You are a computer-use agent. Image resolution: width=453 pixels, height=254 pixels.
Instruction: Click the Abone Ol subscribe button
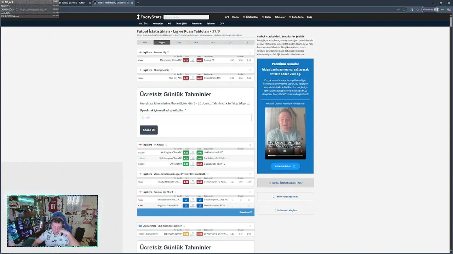pyautogui.click(x=149, y=130)
